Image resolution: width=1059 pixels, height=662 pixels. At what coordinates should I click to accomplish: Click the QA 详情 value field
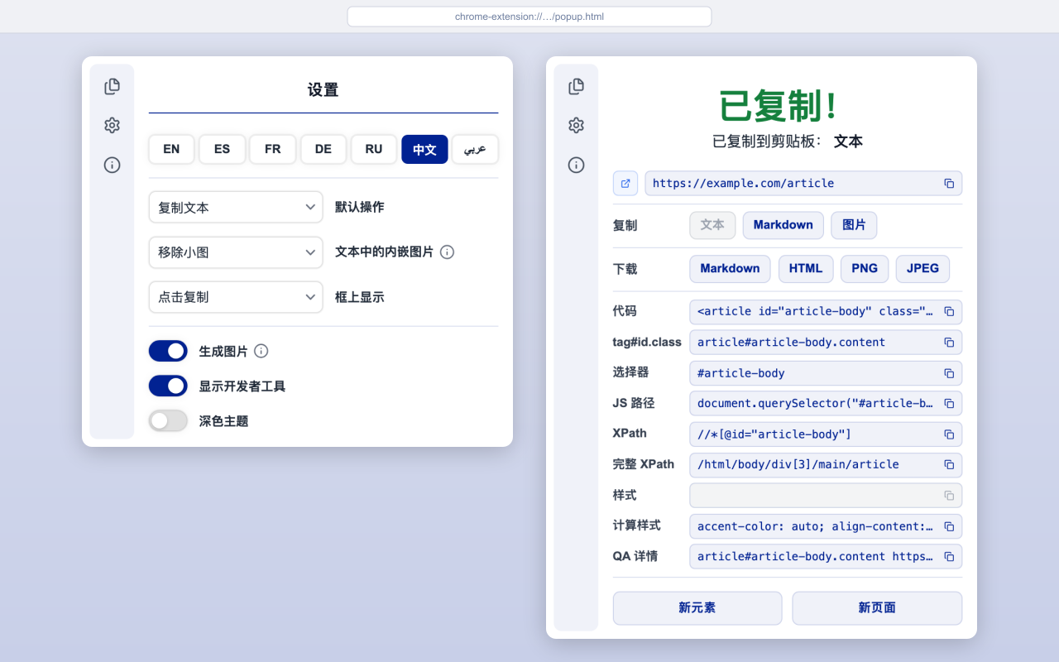coord(826,557)
